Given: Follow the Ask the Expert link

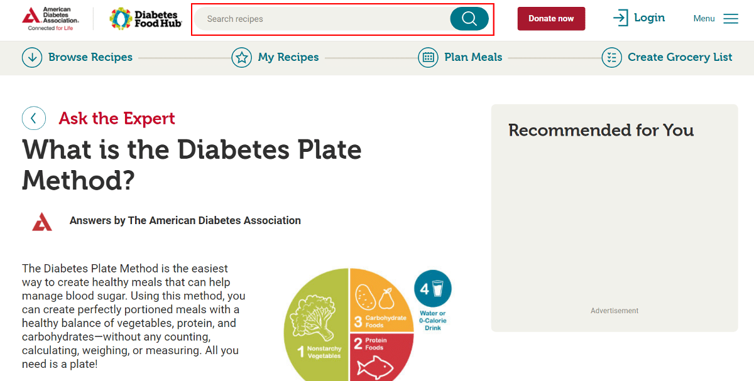Looking at the screenshot, I should coord(117,118).
